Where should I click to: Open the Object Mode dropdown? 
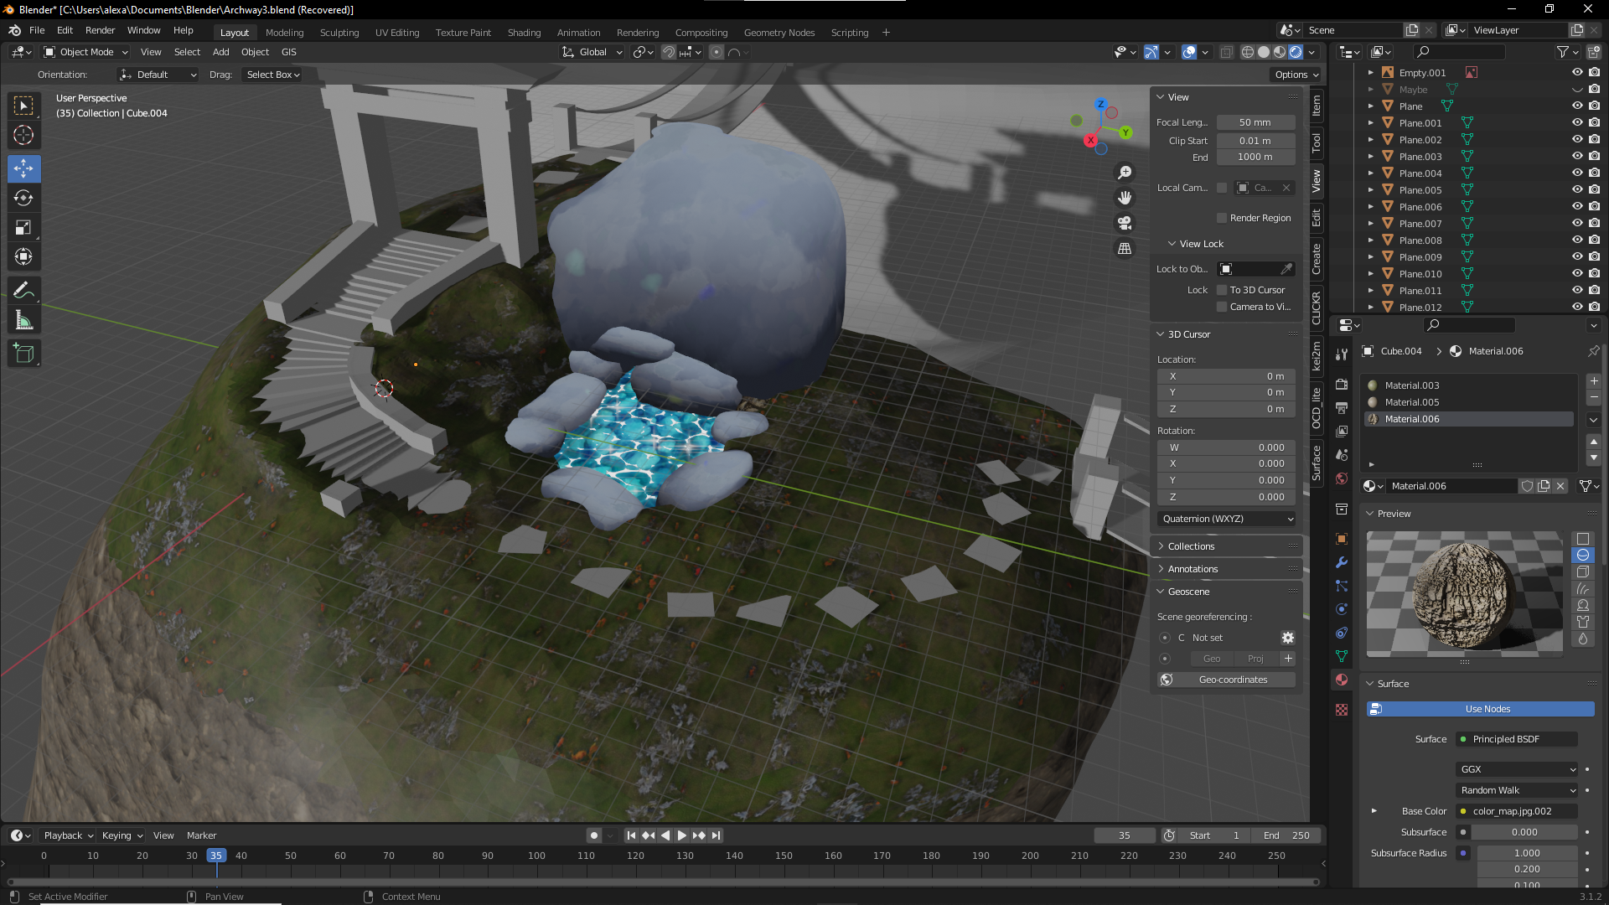pyautogui.click(x=85, y=52)
